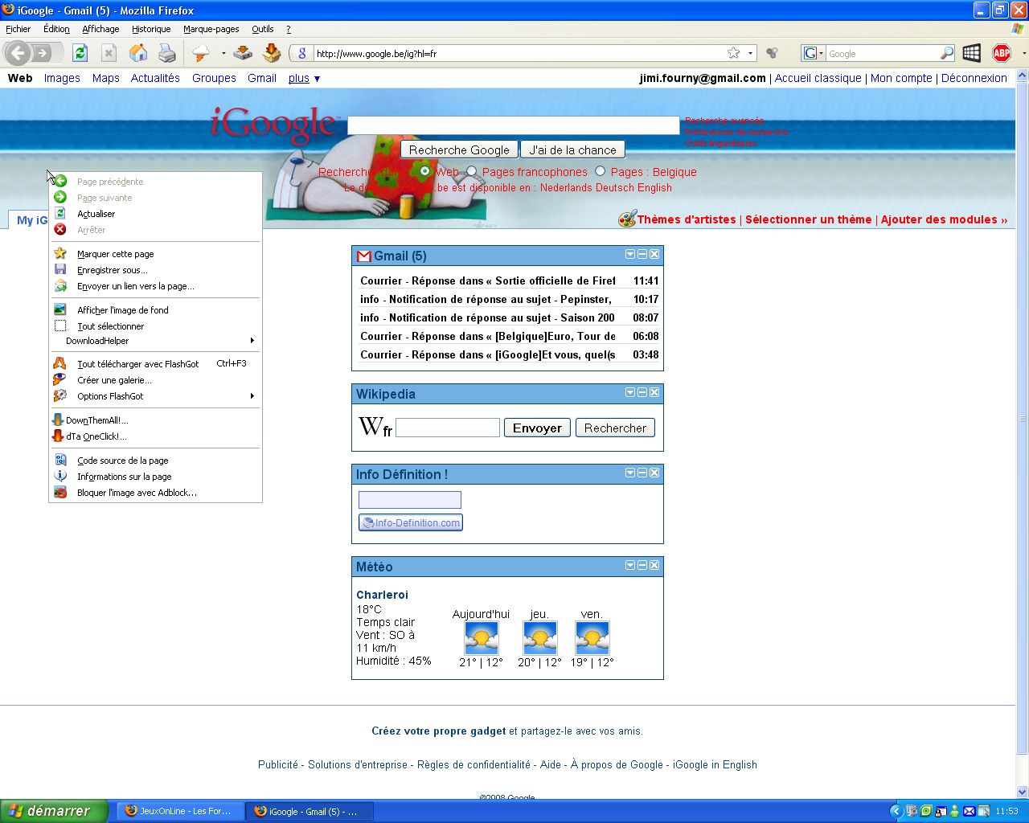The height and width of the screenshot is (823, 1029).
Task: Choose Enregistrer sous... in context menu
Action: coord(156,270)
